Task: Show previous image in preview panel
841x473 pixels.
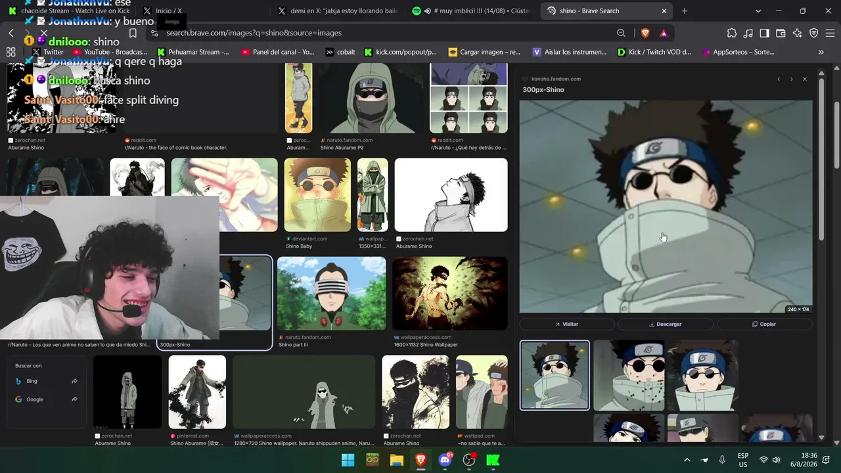Action: click(779, 79)
